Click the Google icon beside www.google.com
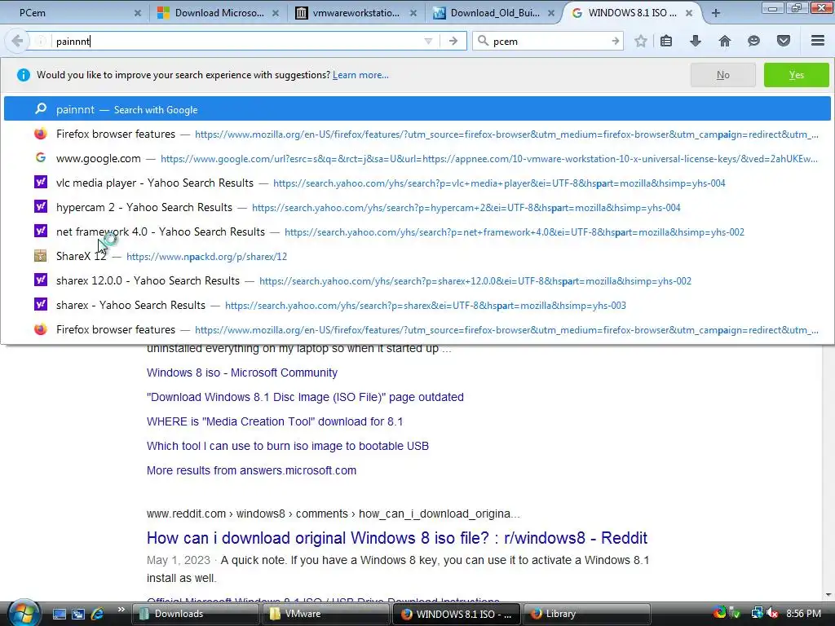Image resolution: width=835 pixels, height=626 pixels. 41,157
